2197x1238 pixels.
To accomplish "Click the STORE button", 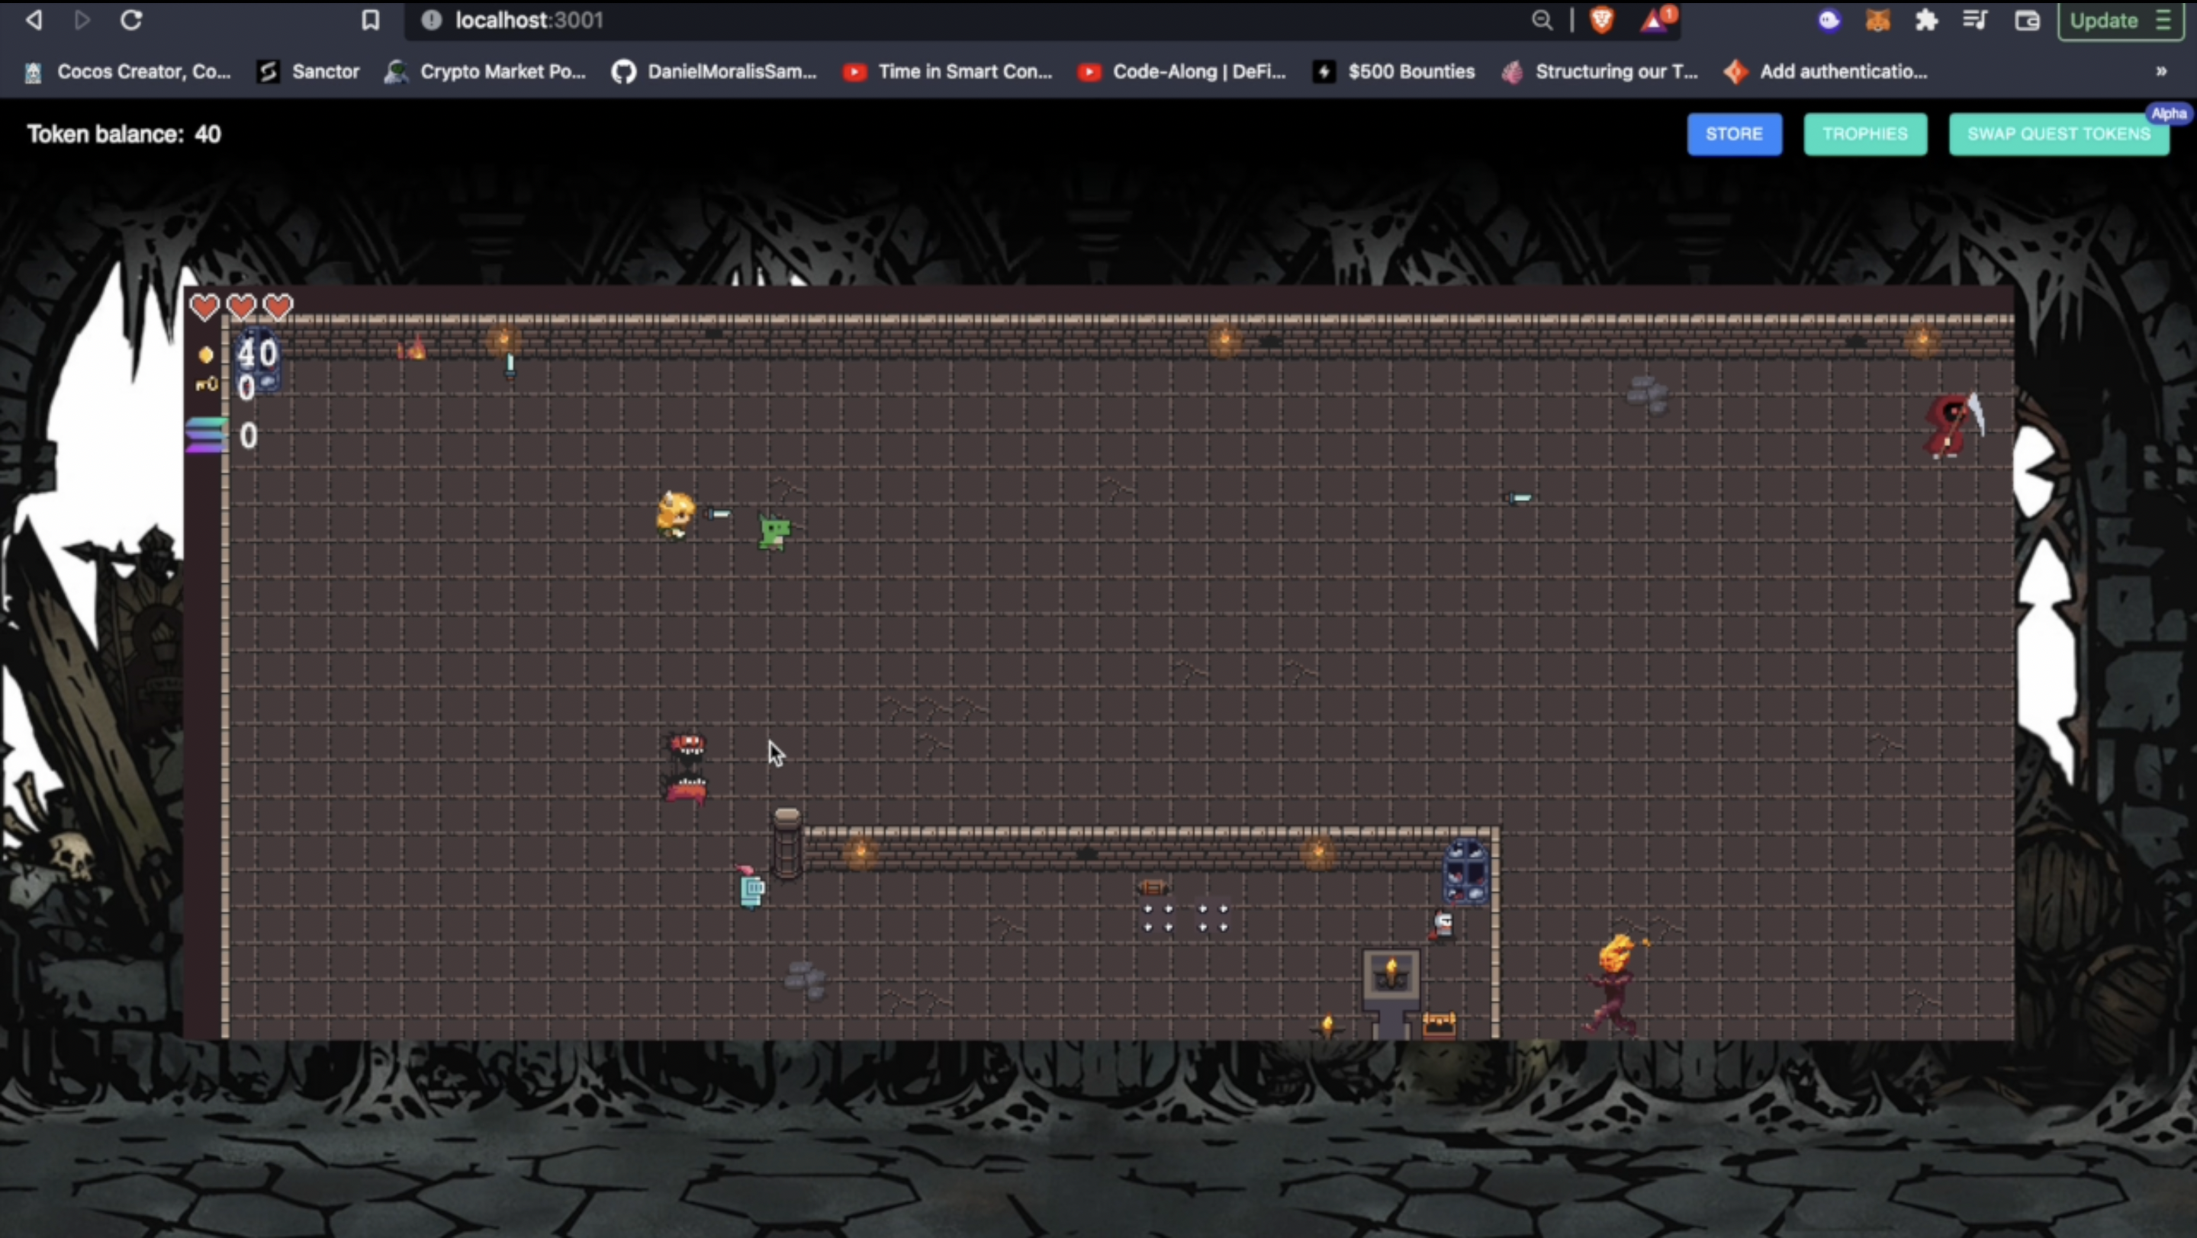I will 1734,133.
